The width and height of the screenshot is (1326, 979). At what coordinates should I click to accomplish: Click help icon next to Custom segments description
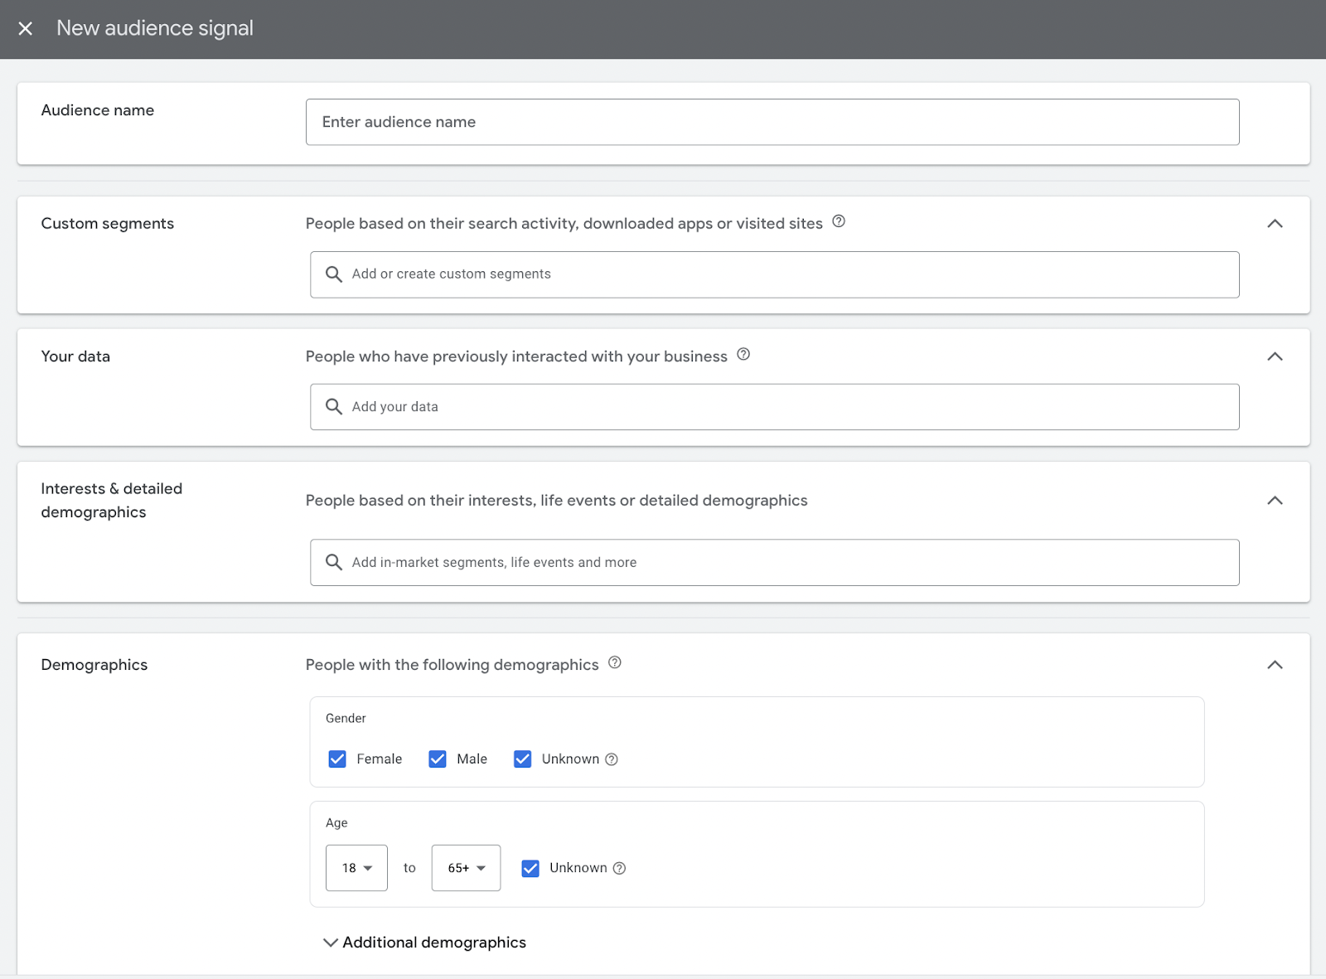[x=839, y=221]
